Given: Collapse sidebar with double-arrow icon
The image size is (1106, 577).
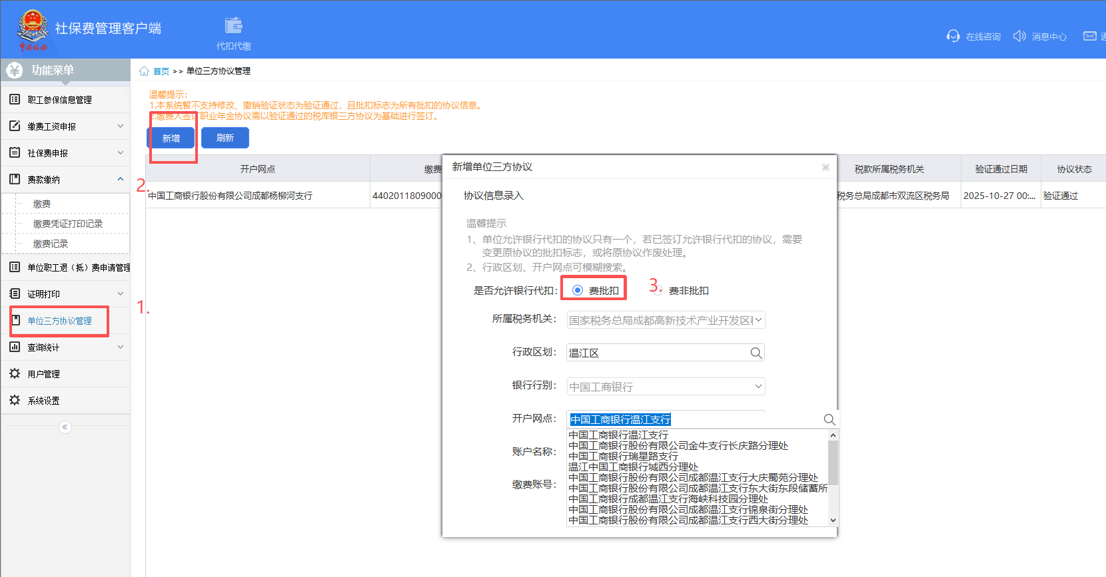Looking at the screenshot, I should [x=65, y=427].
